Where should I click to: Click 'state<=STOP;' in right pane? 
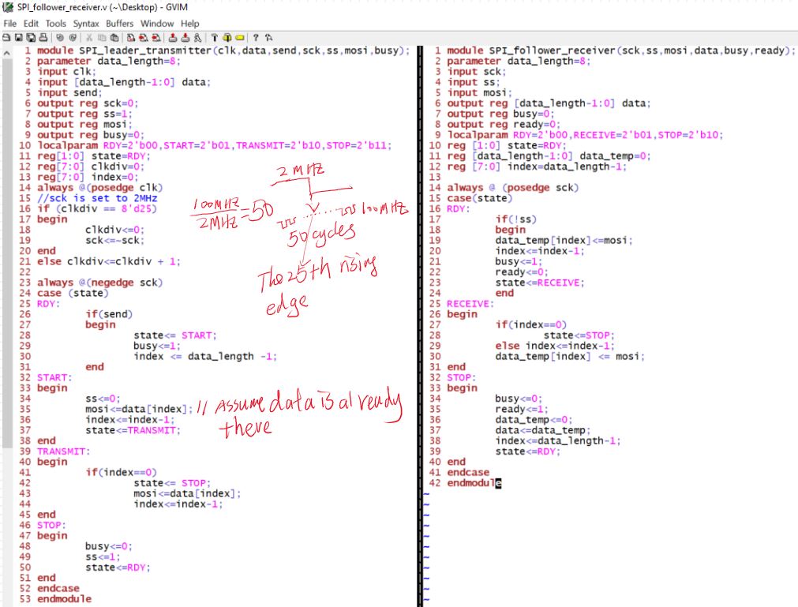point(579,335)
